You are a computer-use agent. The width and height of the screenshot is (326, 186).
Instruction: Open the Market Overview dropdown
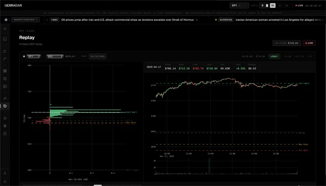(25, 19)
